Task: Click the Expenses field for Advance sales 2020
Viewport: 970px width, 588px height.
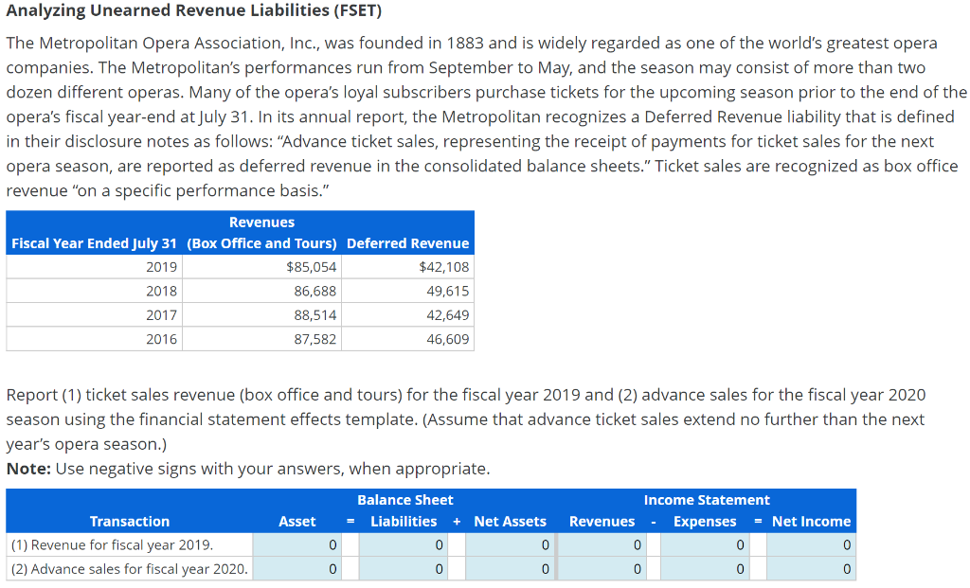Action: (705, 569)
